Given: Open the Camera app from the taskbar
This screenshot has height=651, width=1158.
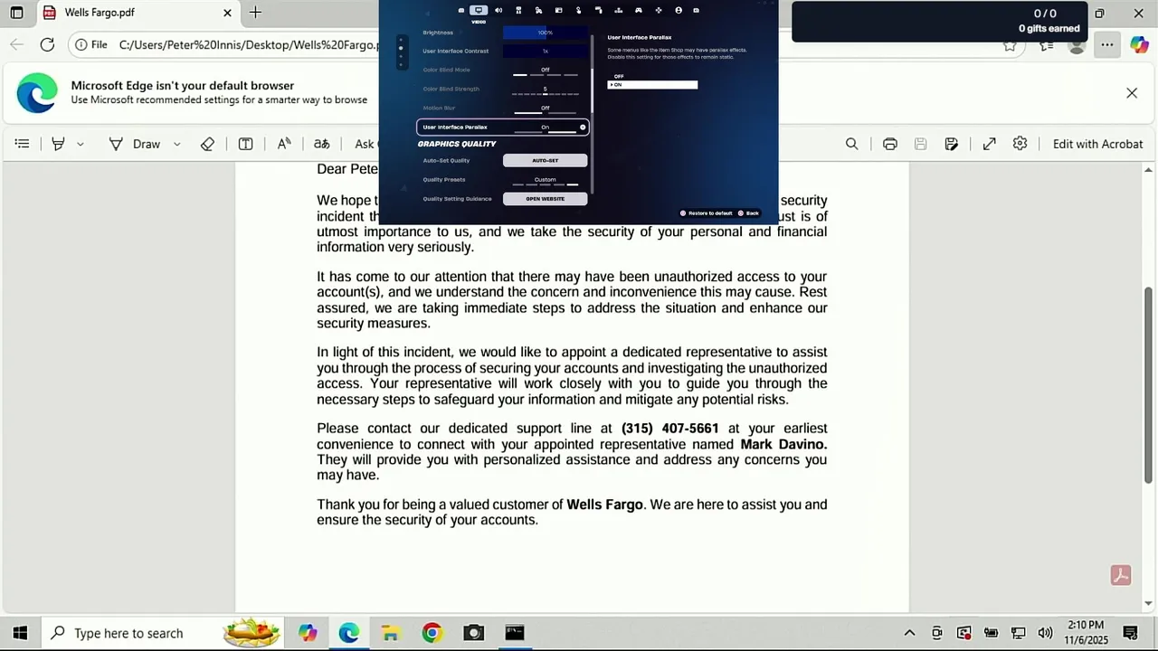Looking at the screenshot, I should click(x=473, y=633).
